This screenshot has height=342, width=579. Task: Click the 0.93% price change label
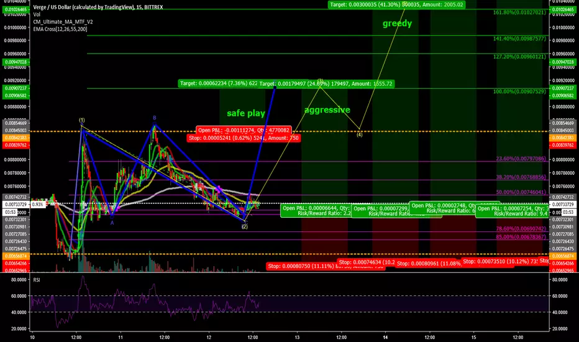[38, 205]
